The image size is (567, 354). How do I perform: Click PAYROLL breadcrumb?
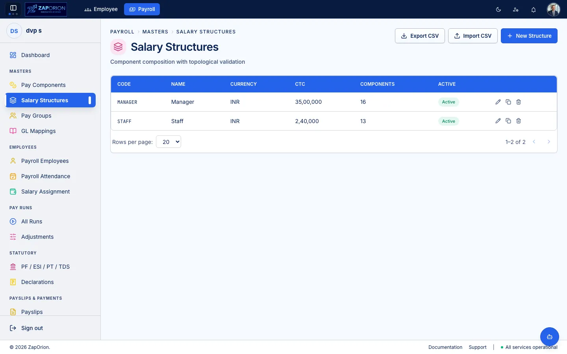coord(122,32)
